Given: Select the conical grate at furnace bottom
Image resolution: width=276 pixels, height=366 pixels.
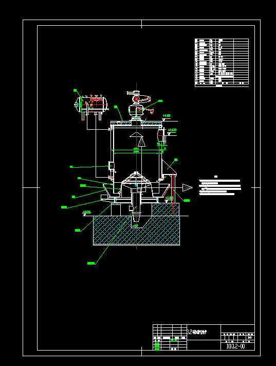Looking at the screenshot, I should tap(136, 178).
